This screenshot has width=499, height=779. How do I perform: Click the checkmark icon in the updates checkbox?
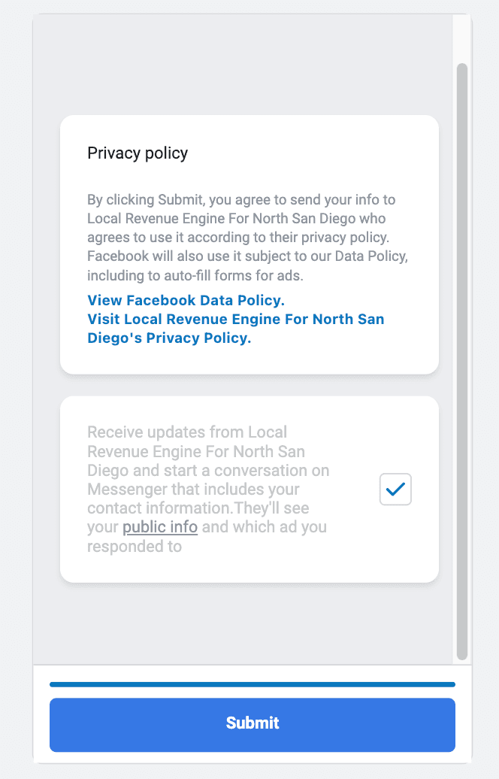click(395, 489)
